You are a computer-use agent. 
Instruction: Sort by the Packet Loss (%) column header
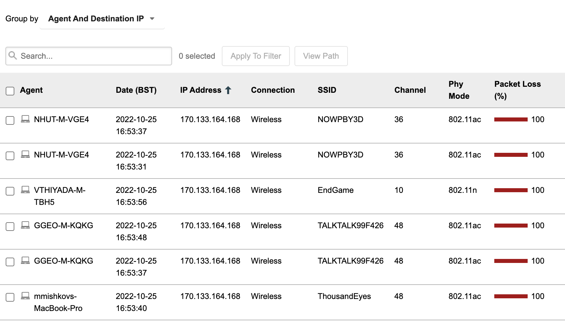[x=517, y=90]
